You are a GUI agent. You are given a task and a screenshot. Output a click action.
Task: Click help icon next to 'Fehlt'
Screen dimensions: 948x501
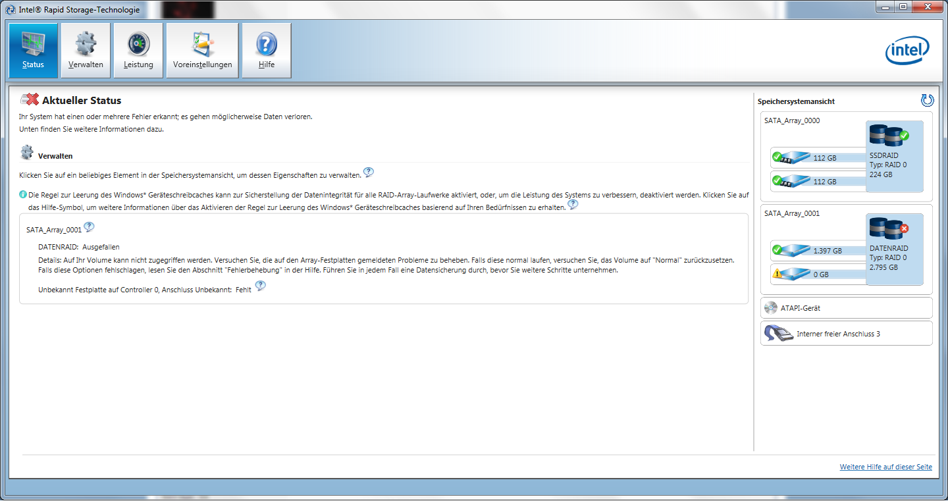coord(261,286)
